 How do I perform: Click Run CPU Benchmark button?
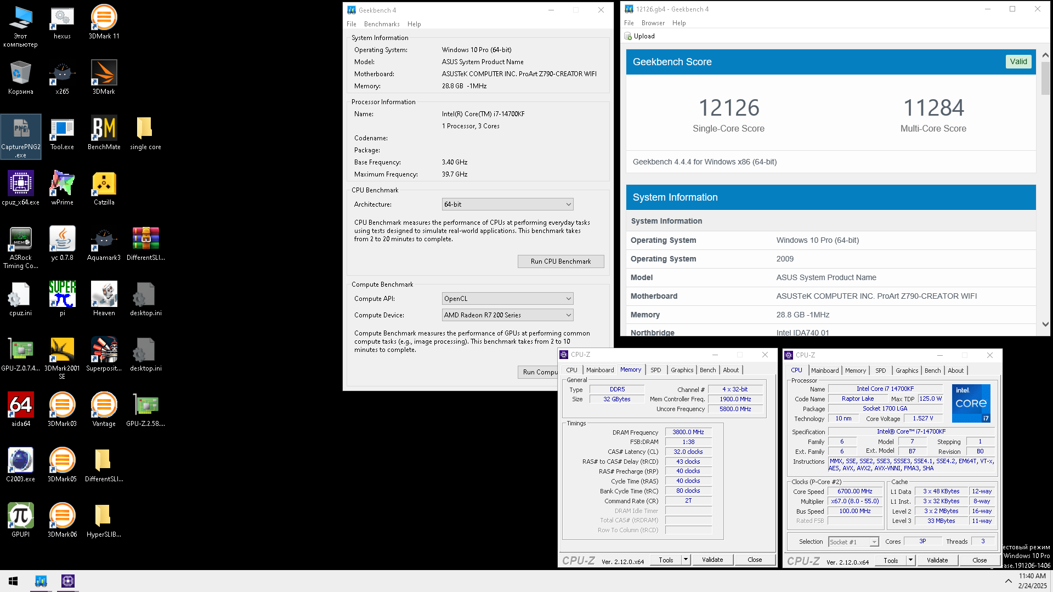pos(561,261)
